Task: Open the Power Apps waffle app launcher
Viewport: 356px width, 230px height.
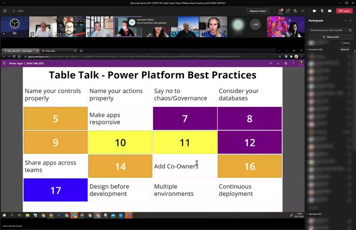Action: 4,63
